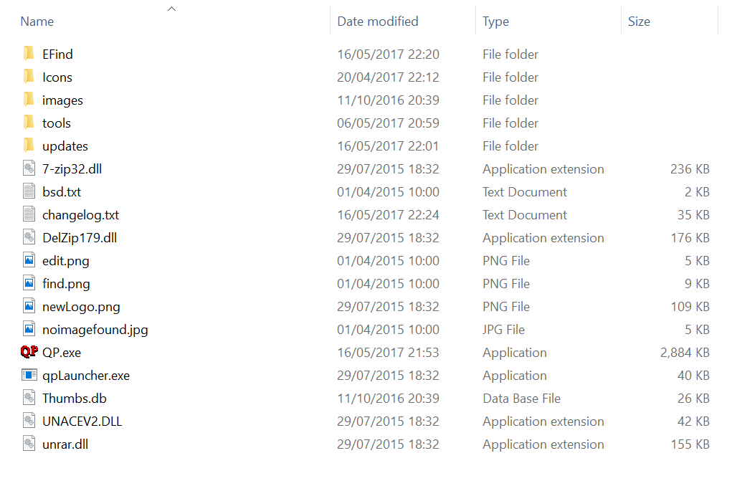The image size is (737, 481).
Task: Click the 9 KB size value
Action: pos(697,284)
